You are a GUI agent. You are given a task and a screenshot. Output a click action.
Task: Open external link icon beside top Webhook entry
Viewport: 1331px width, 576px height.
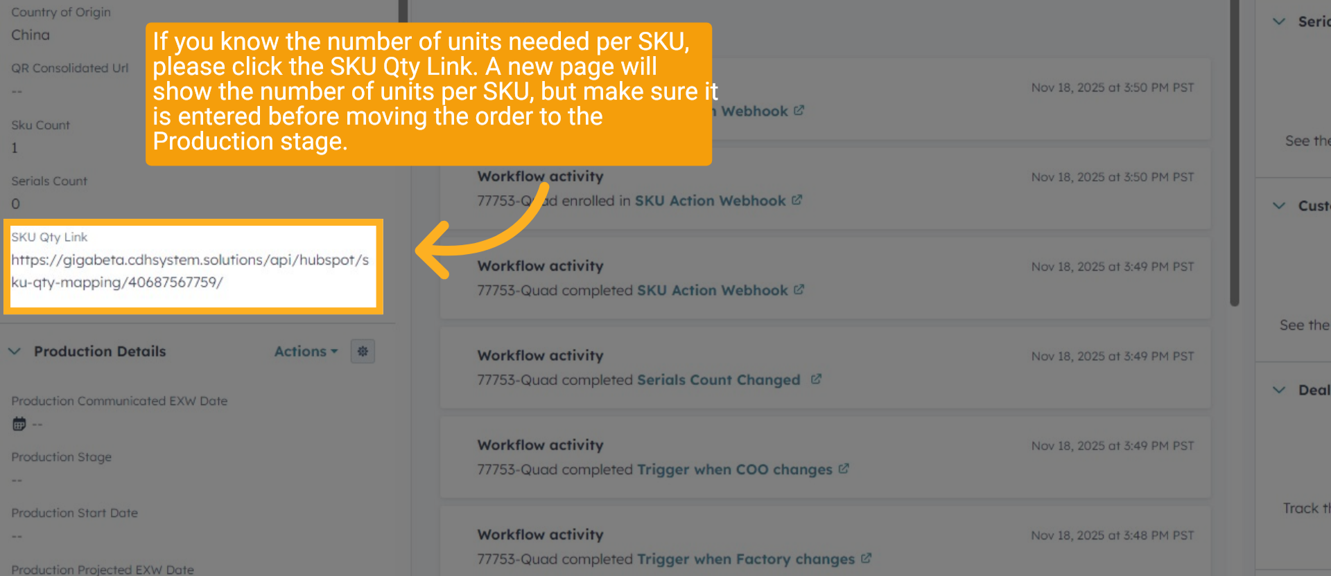[x=799, y=110]
